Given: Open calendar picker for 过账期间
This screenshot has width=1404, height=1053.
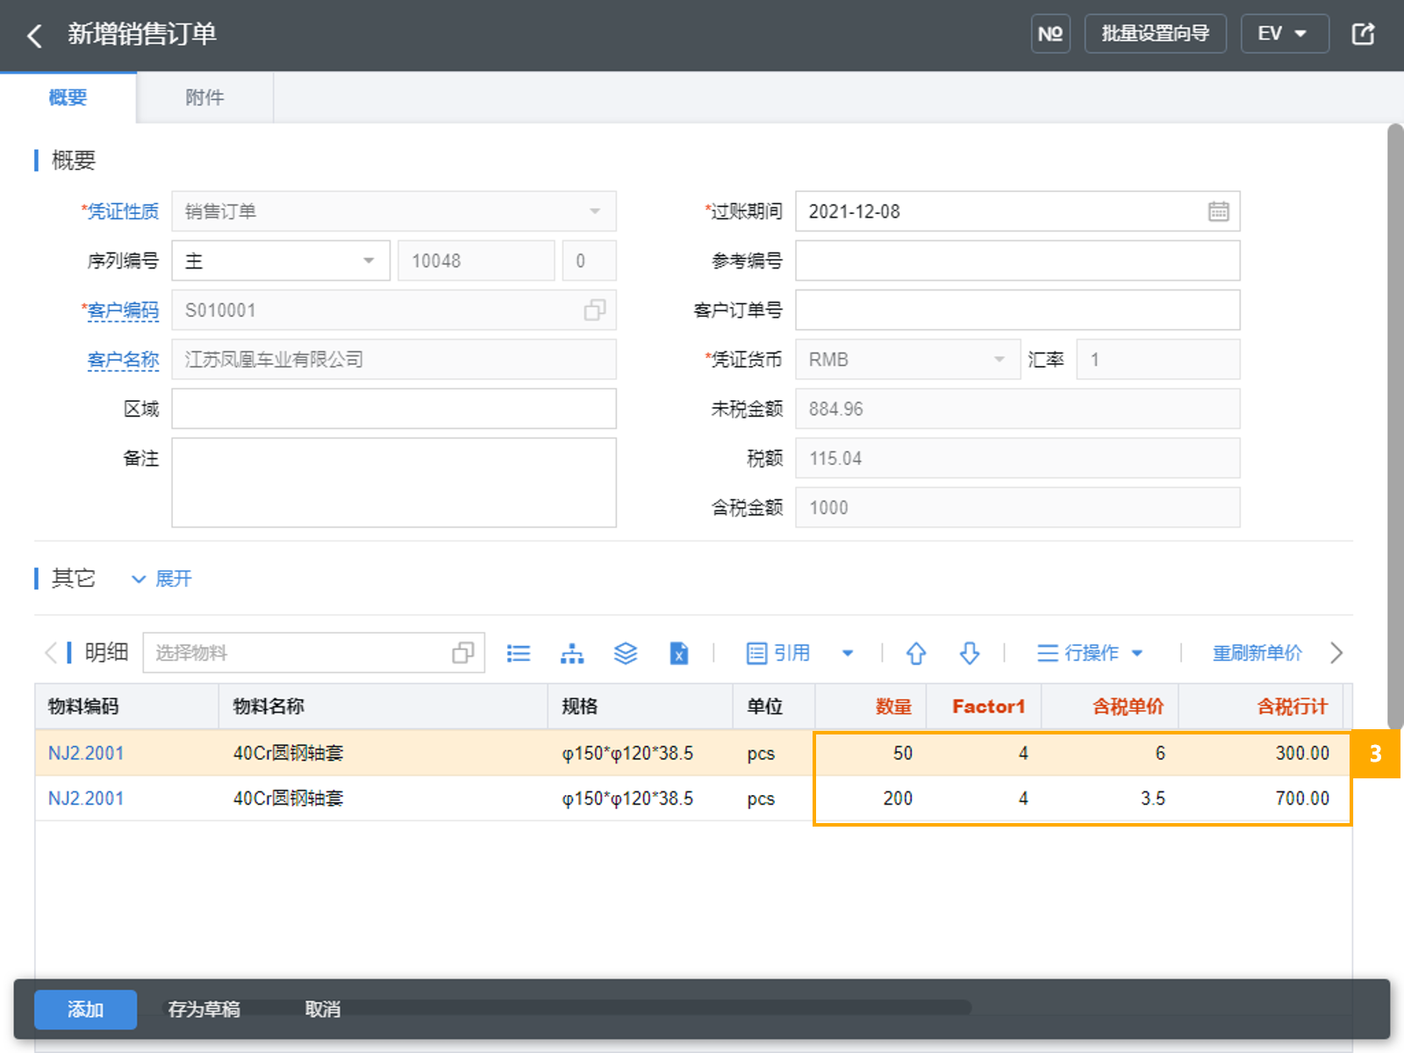Looking at the screenshot, I should coord(1218,211).
